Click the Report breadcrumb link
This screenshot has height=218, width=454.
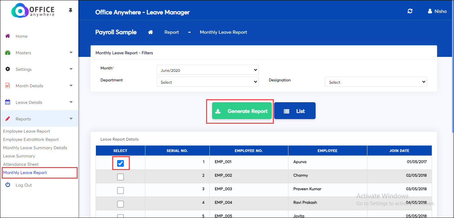tap(172, 32)
